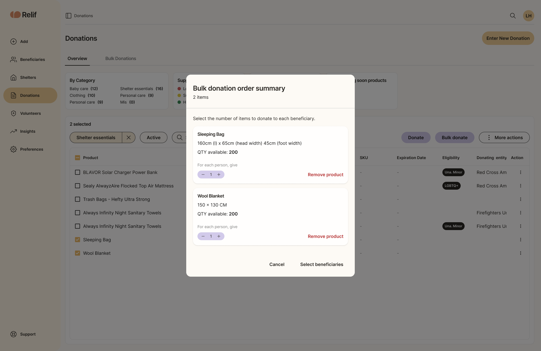Click the Active filter chip

coord(154,137)
